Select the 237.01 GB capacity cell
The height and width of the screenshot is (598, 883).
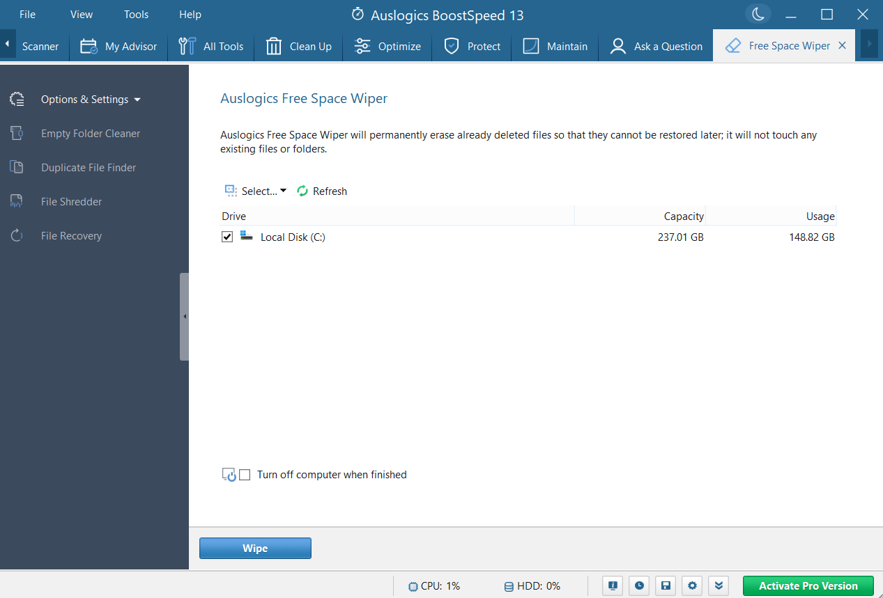680,237
